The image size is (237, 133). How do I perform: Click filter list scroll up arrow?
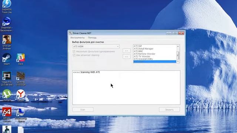[178, 46]
